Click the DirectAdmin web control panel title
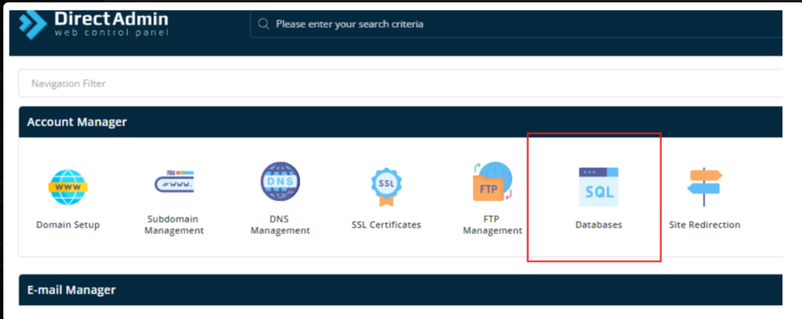This screenshot has height=319, width=802. (x=110, y=23)
